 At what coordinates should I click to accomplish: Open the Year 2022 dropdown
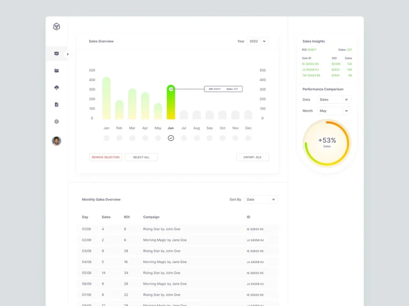pos(258,41)
